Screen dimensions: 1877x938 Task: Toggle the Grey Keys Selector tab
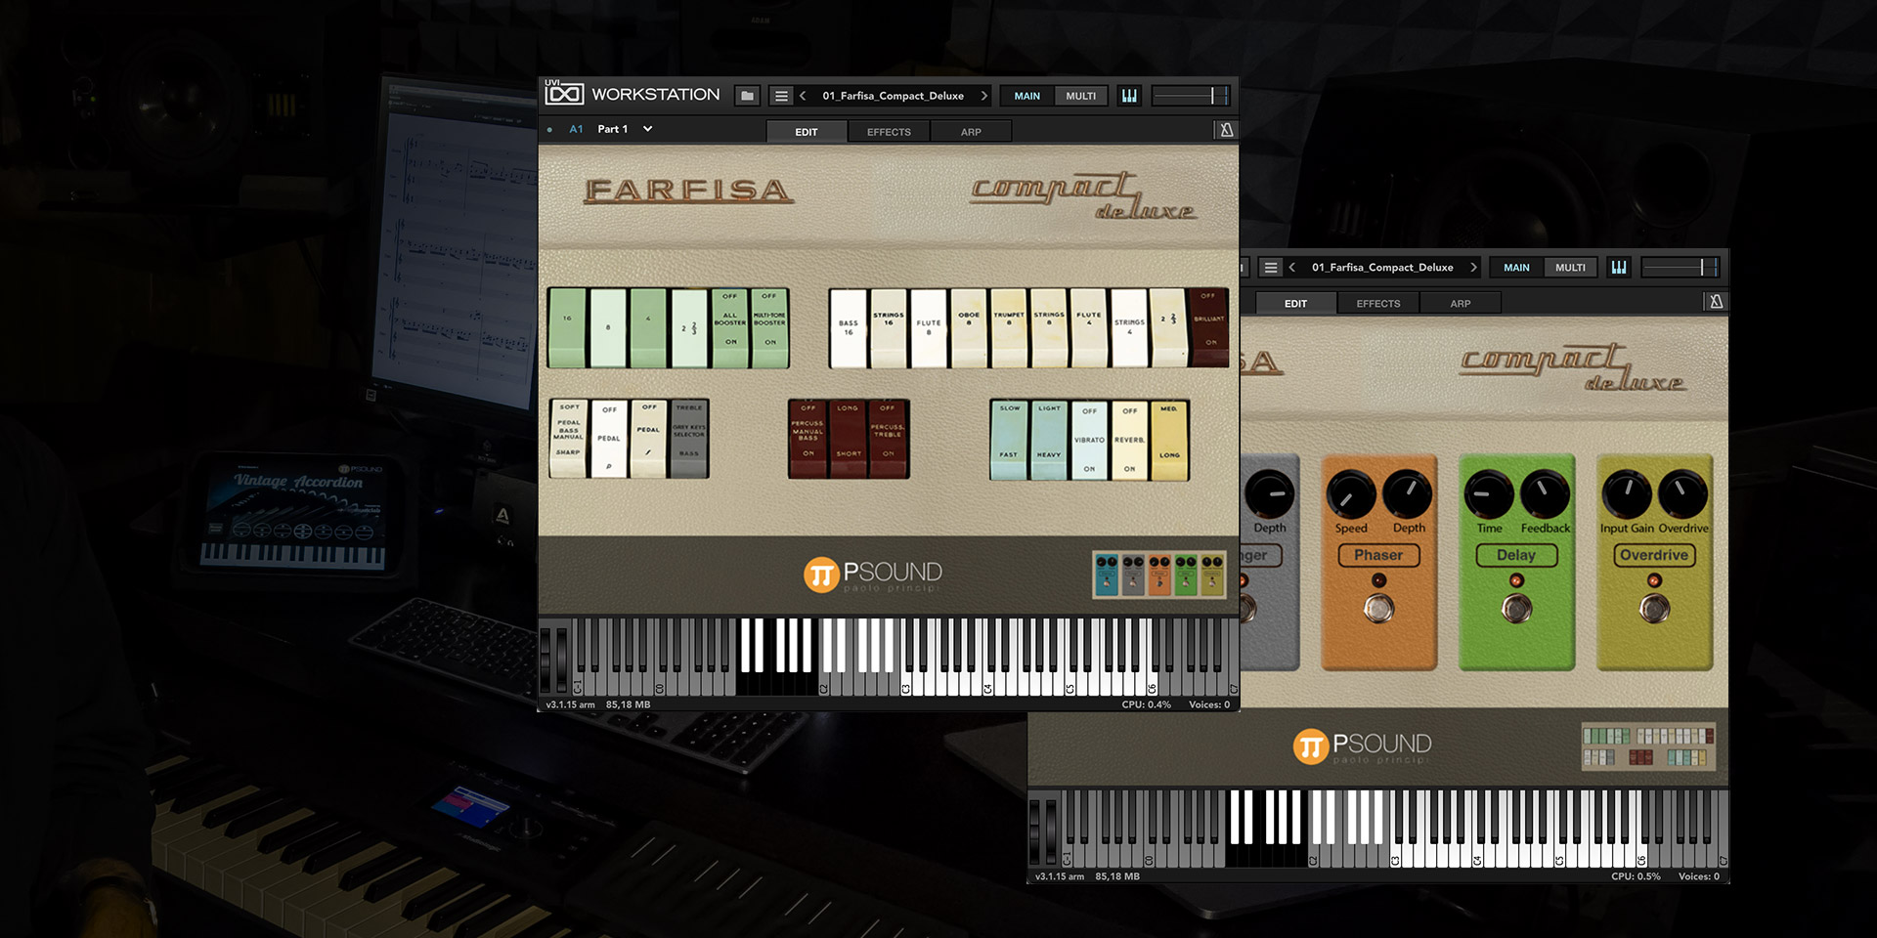tap(688, 439)
